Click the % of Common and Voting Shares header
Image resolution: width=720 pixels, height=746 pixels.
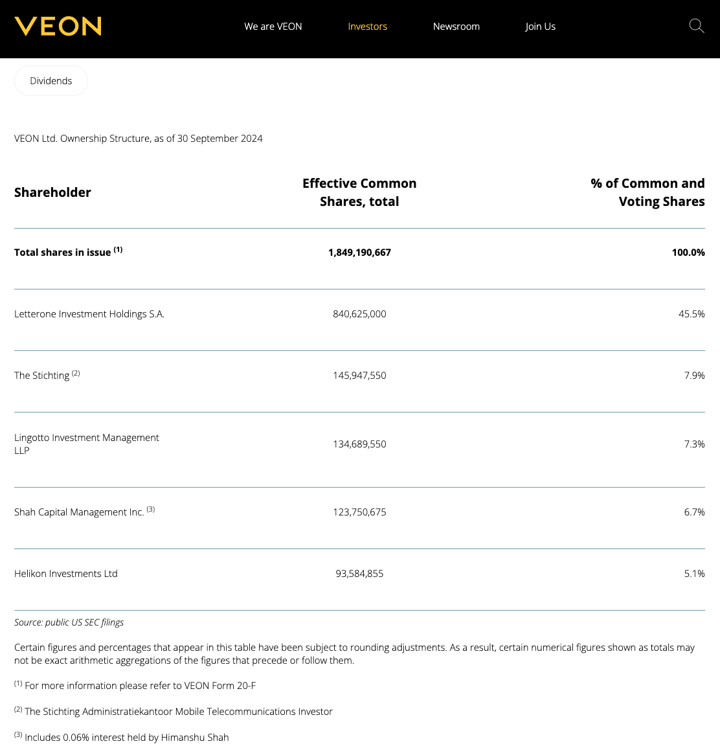point(647,192)
